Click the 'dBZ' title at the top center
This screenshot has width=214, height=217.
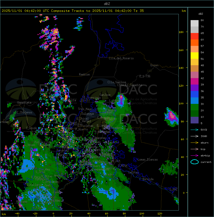point(107,4)
